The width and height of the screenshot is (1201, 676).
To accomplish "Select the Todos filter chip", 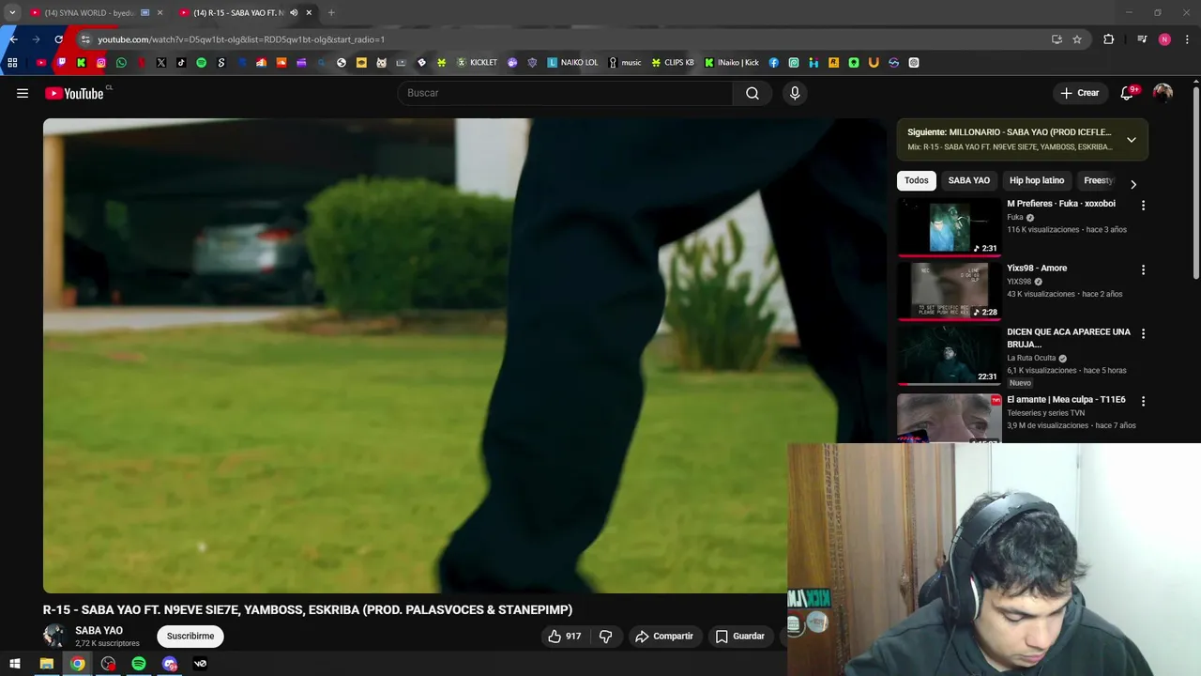I will [x=917, y=180].
